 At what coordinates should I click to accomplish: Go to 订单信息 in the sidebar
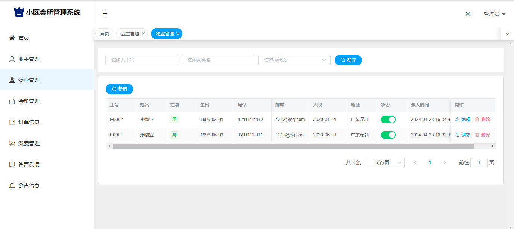29,122
